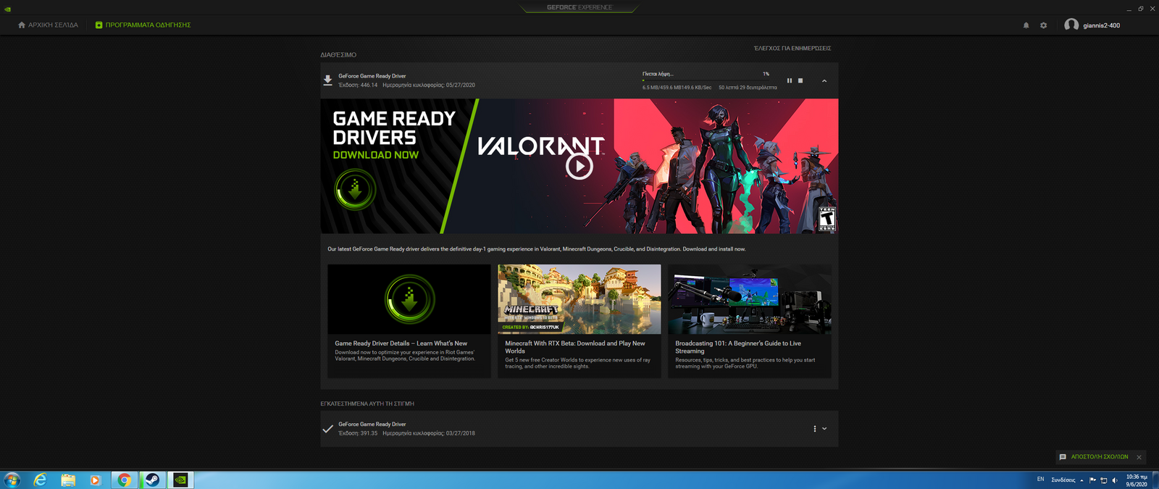Screen dimensions: 1159x489
Task: Click the NVIDIA logo in title bar
Action: pos(8,9)
